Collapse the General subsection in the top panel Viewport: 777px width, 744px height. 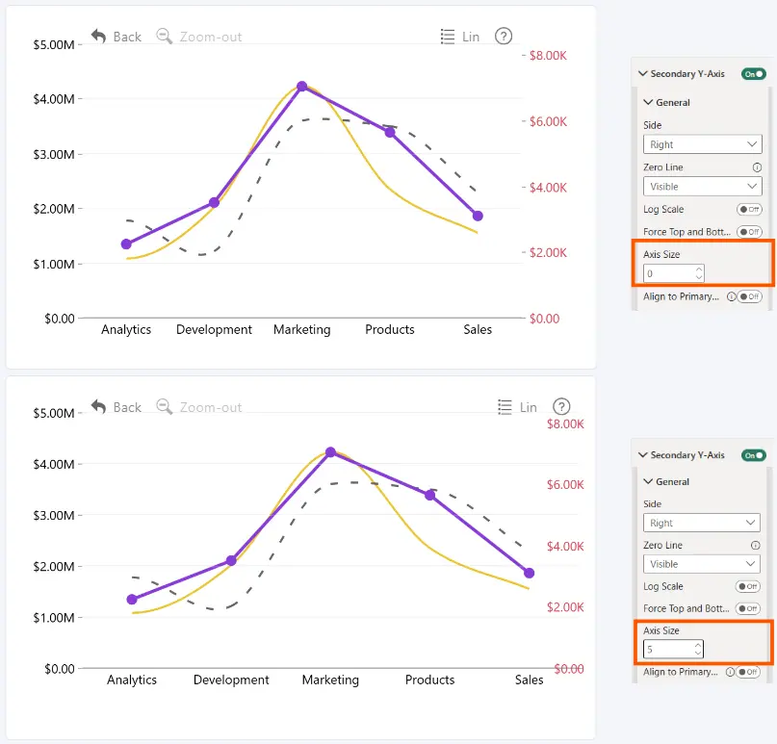[648, 103]
